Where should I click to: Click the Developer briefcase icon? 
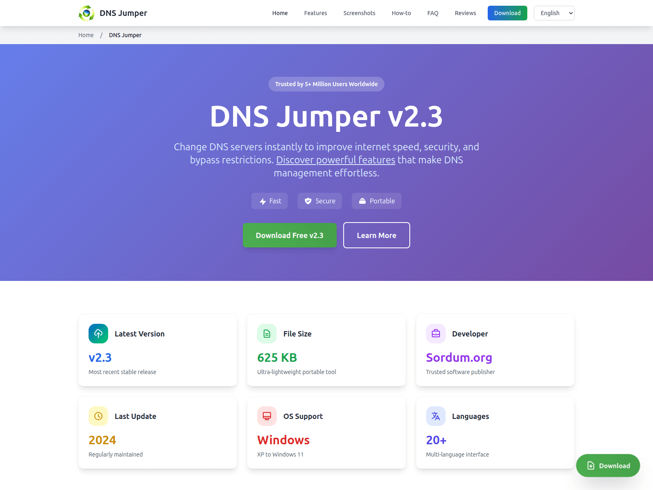(x=436, y=334)
